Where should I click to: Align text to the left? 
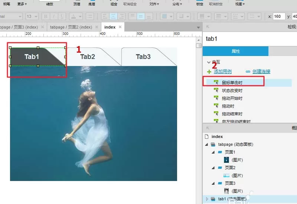(105, 16)
